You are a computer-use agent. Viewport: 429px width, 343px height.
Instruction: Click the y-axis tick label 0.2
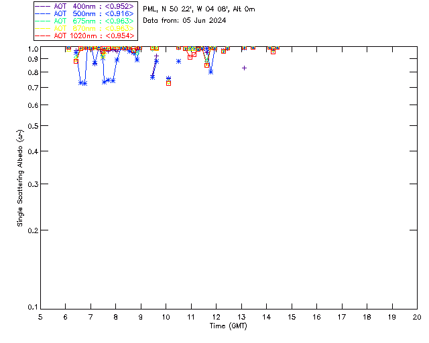tap(33, 230)
